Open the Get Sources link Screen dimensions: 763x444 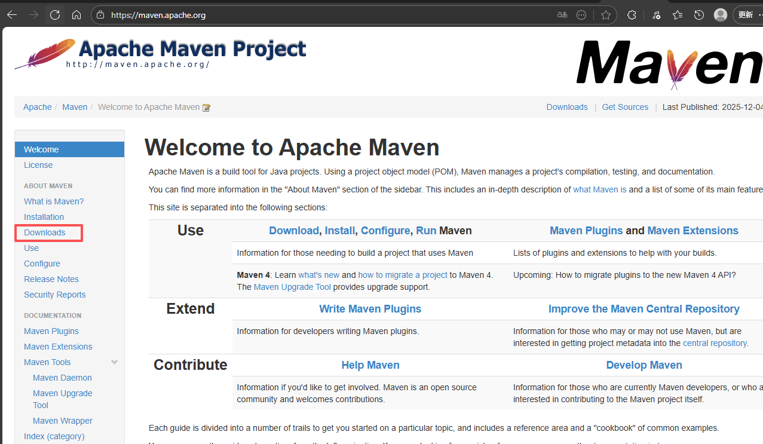point(625,107)
